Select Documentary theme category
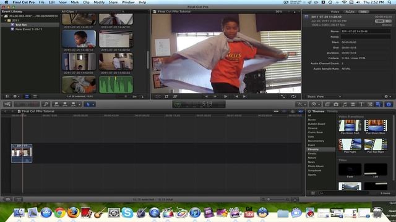 click(x=316, y=141)
